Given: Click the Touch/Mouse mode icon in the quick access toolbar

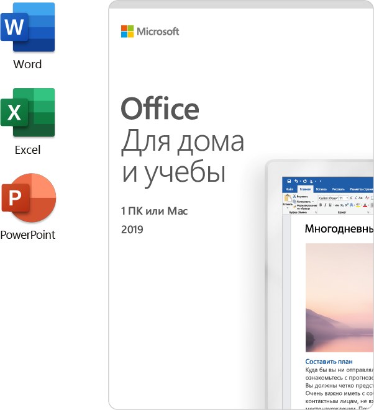Looking at the screenshot, I should pos(311,182).
